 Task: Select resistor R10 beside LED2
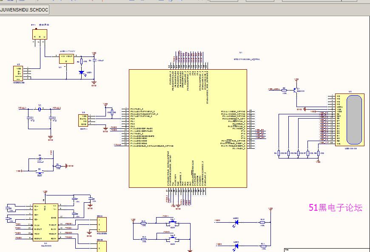point(262,222)
